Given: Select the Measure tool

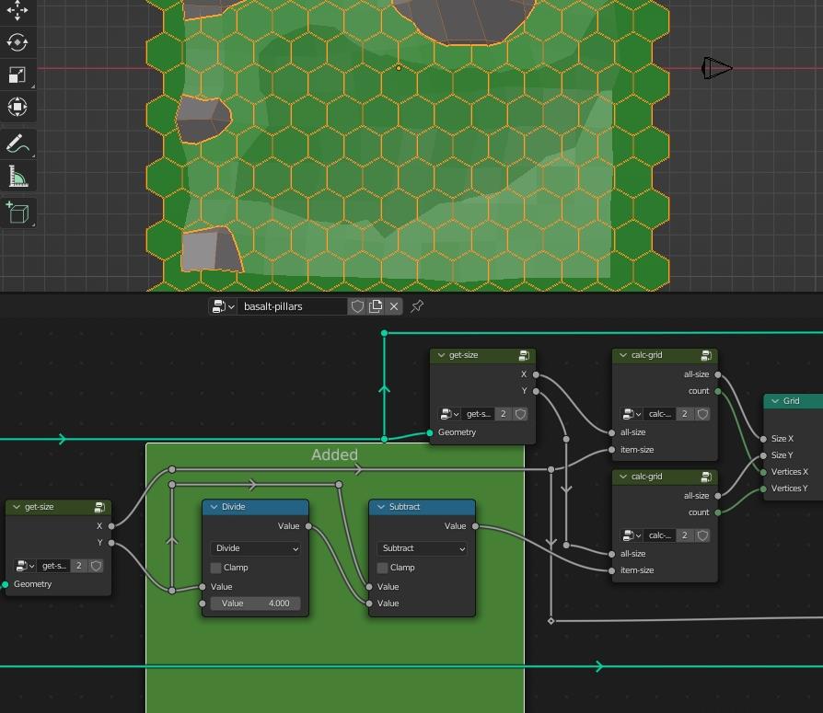Looking at the screenshot, I should 17,177.
